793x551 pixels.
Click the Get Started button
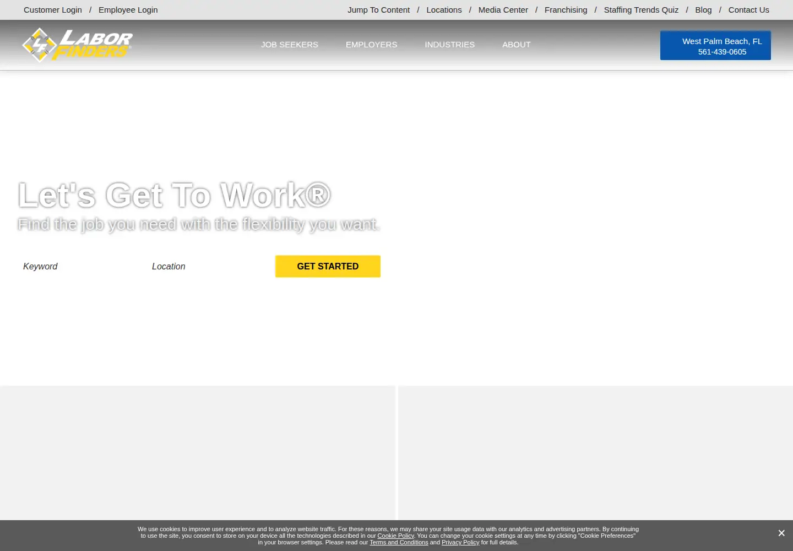(x=328, y=267)
